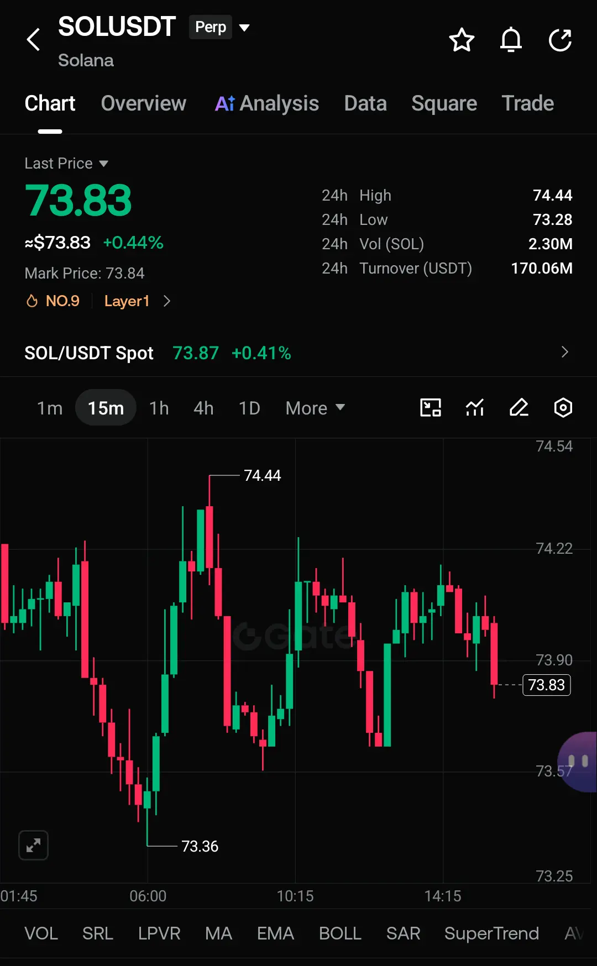Tap the share arrow icon
The image size is (597, 966).
click(560, 40)
